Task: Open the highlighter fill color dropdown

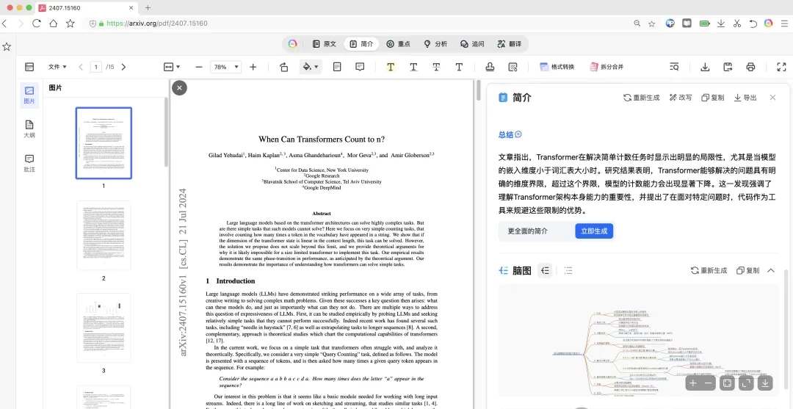Action: click(310, 67)
